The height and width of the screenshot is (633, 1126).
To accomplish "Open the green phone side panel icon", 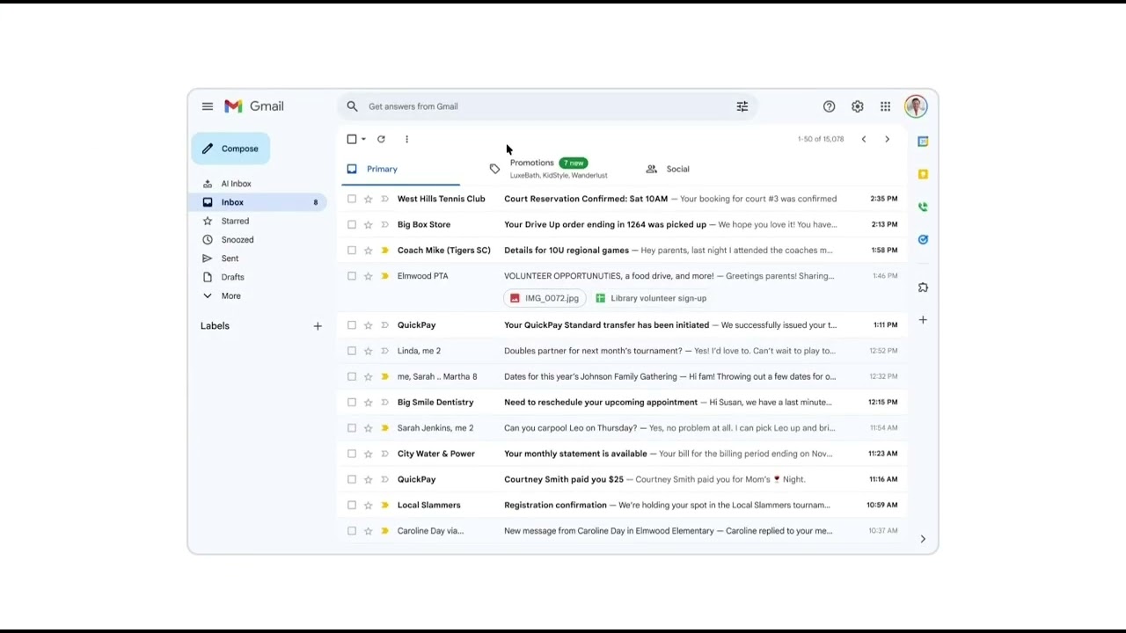I will click(923, 207).
